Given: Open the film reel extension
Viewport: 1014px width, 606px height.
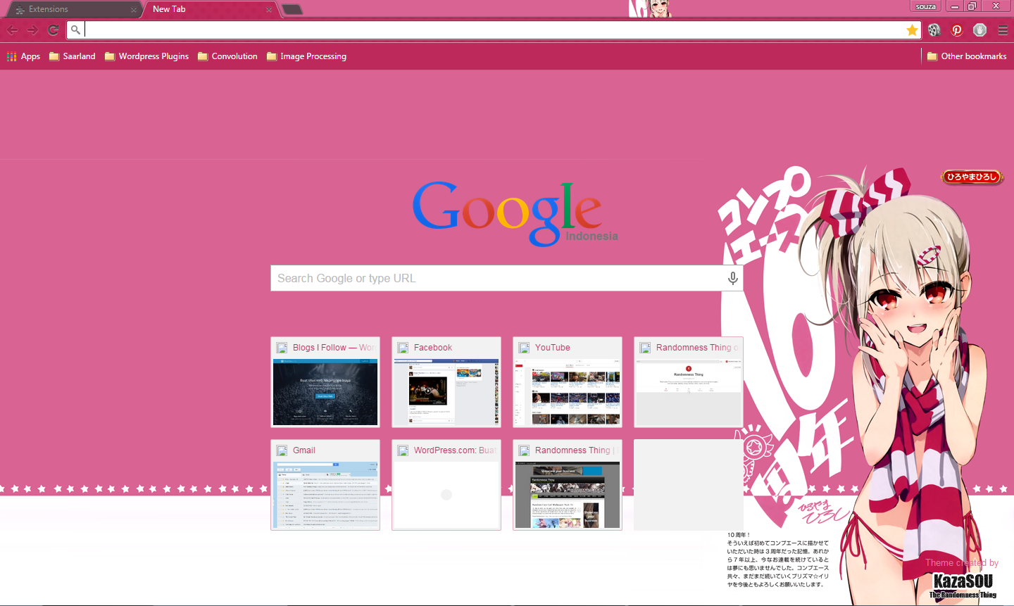Looking at the screenshot, I should [x=934, y=30].
